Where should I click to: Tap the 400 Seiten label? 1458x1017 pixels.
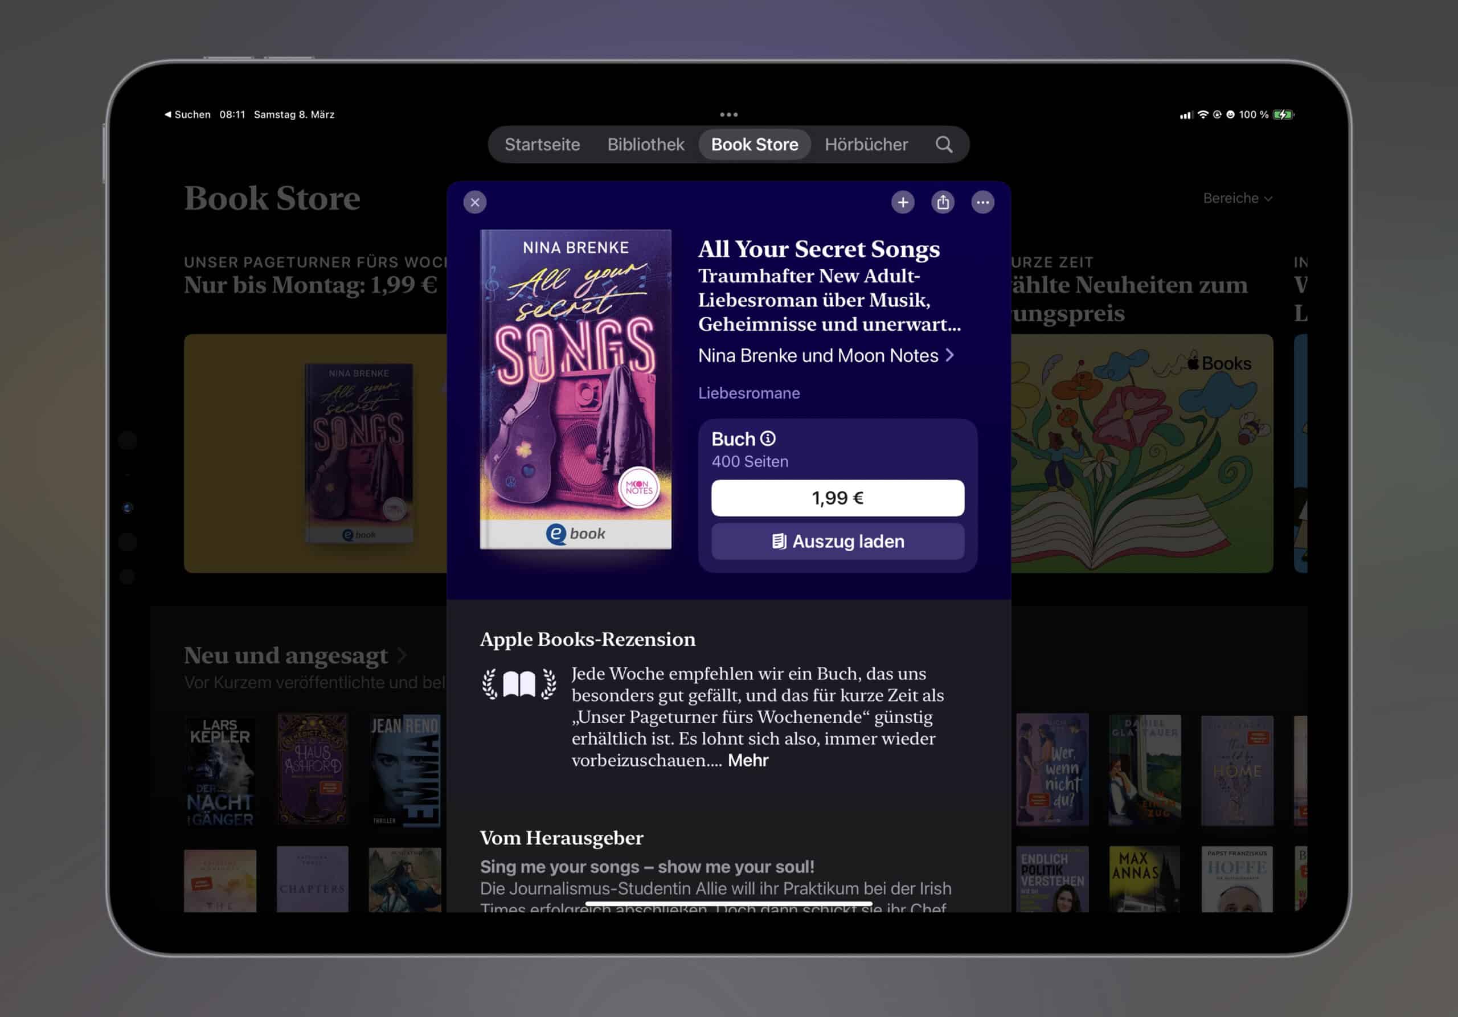[x=750, y=462]
